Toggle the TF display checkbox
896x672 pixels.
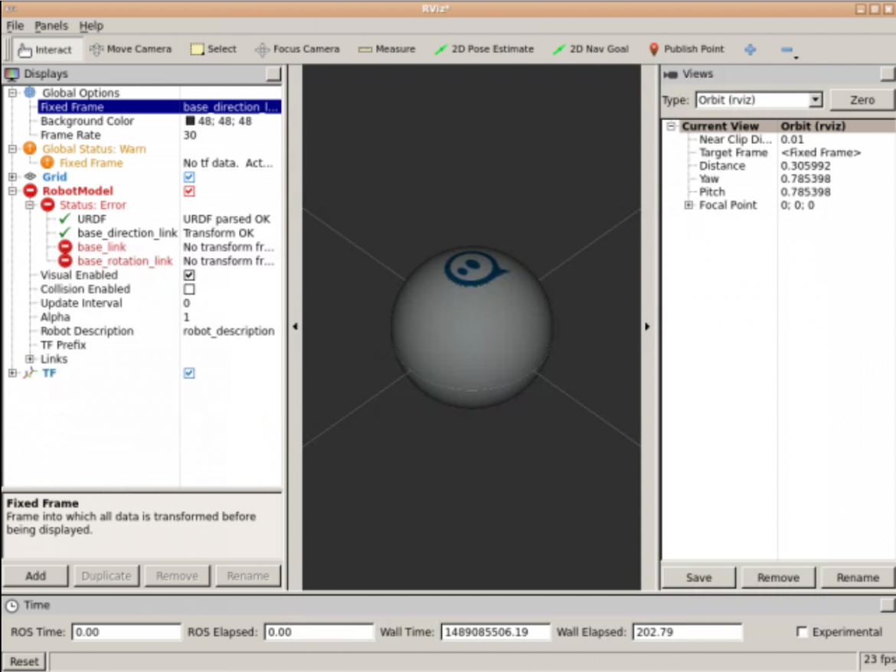tap(189, 373)
